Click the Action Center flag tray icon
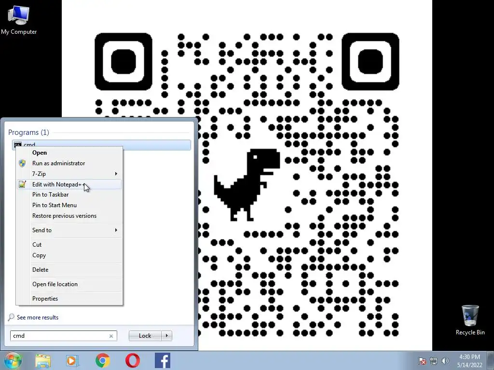This screenshot has height=370, width=494. (x=422, y=361)
